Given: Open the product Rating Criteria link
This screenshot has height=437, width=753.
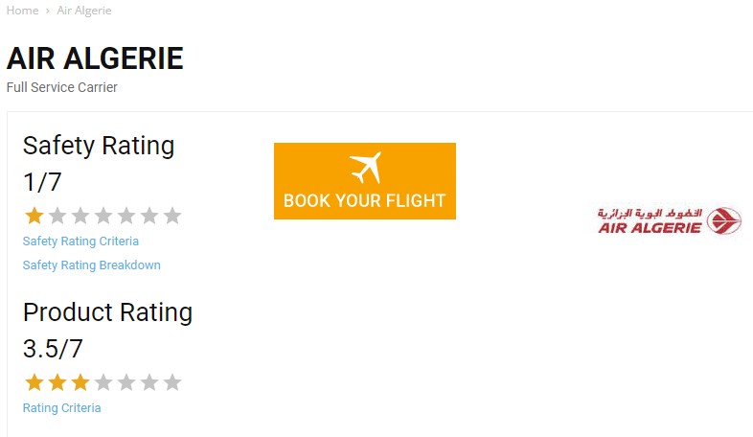Looking at the screenshot, I should 61,408.
